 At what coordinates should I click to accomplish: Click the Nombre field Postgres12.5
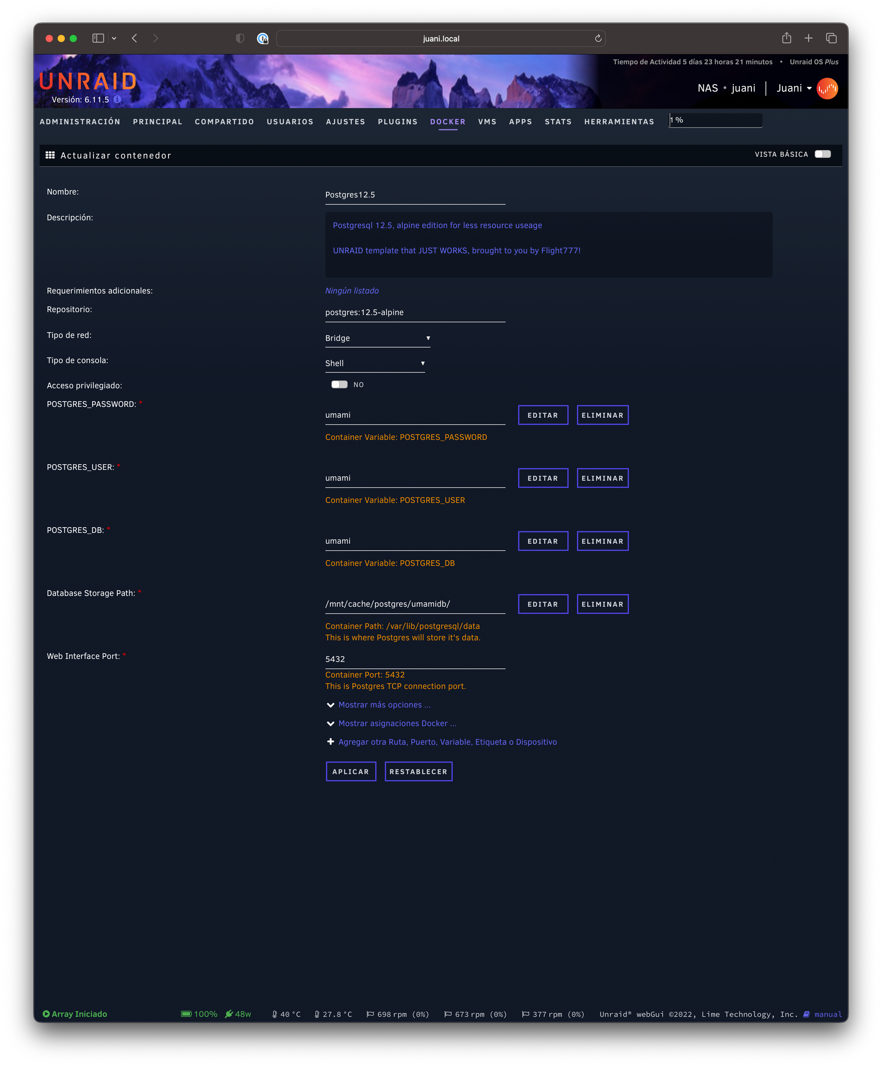click(x=415, y=195)
